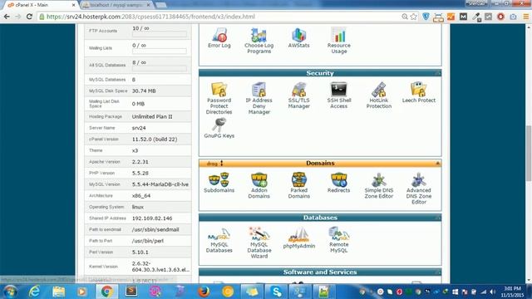This screenshot has width=532, height=299.
Task: Switch to the cPanel X - Main tab
Action: [40, 5]
